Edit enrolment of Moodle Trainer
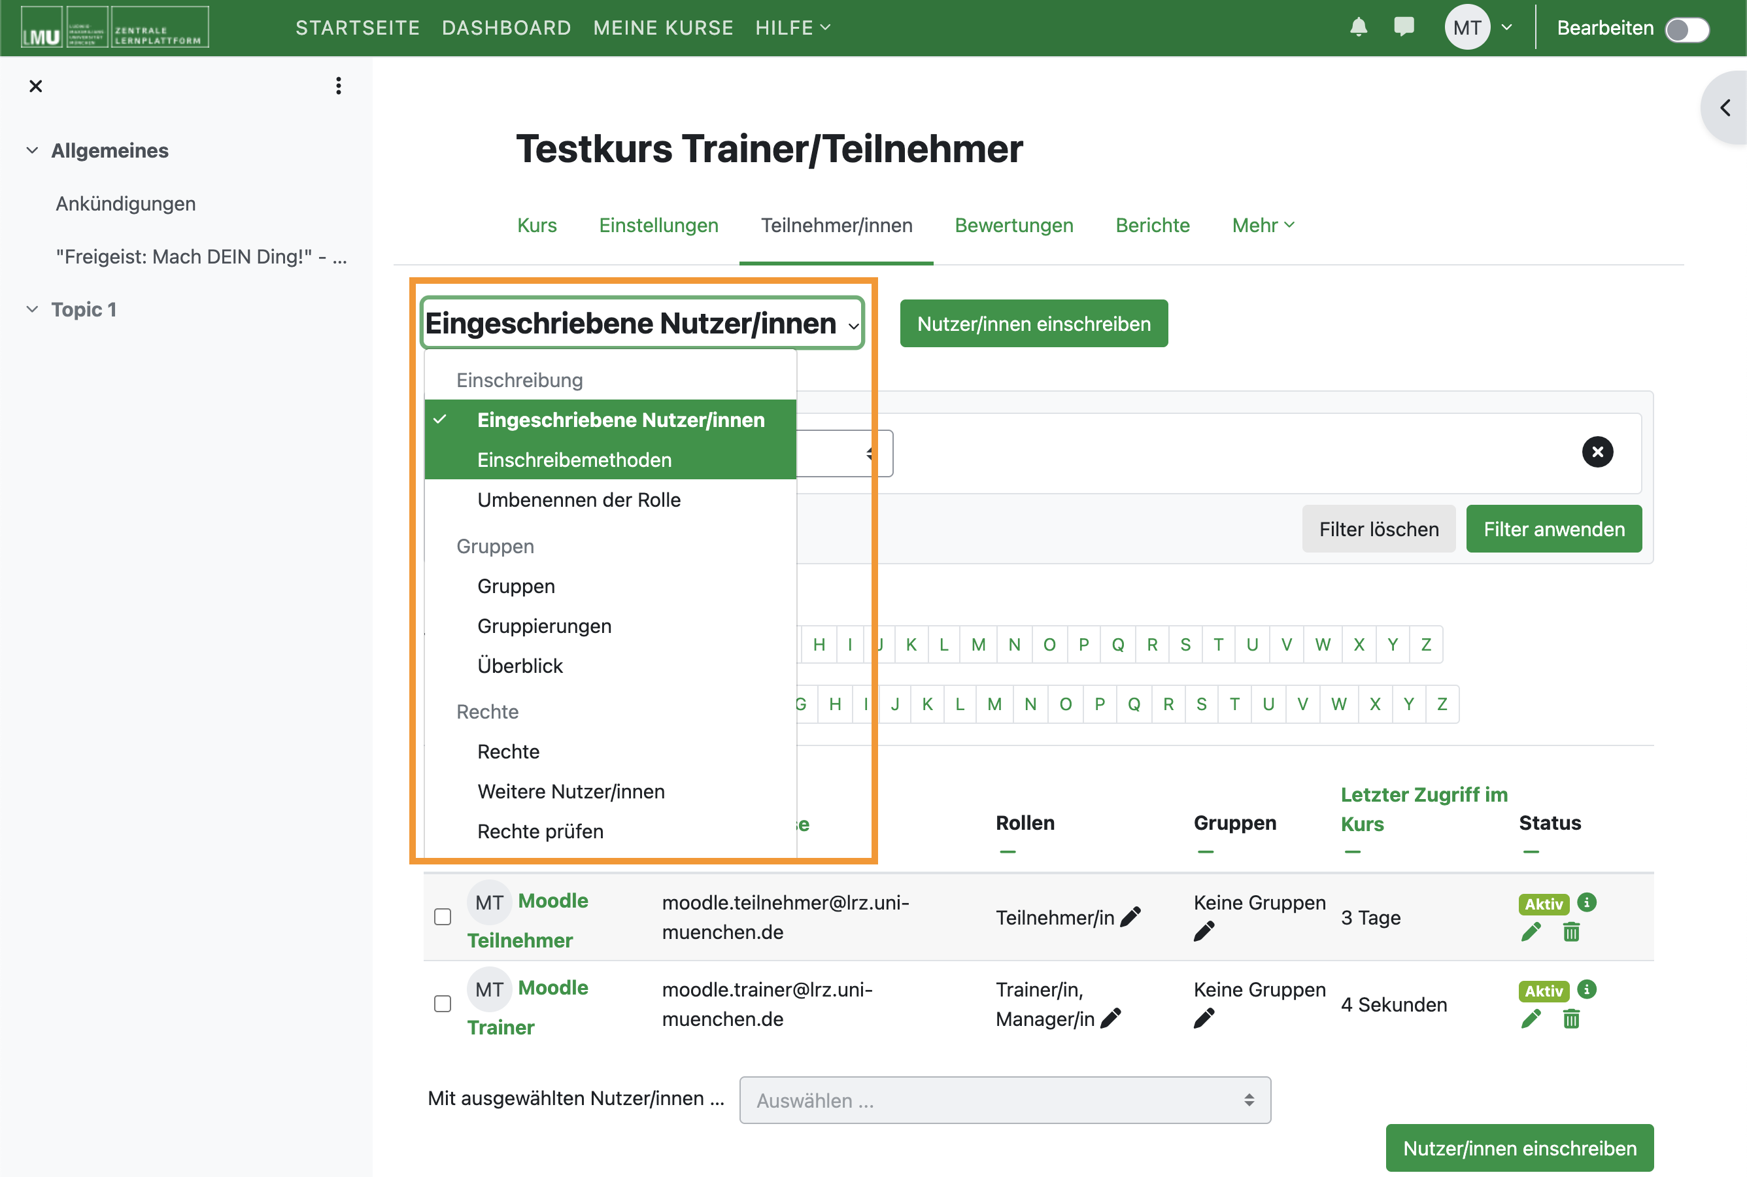1747x1177 pixels. (1531, 1019)
